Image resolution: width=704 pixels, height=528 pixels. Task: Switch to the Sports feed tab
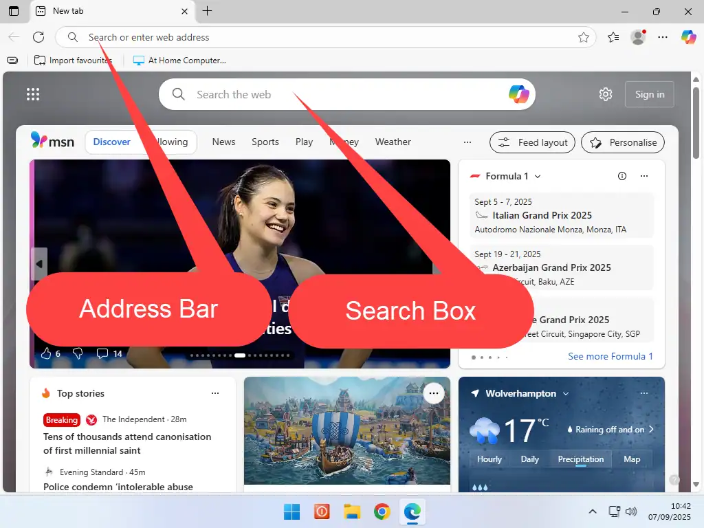coord(265,142)
